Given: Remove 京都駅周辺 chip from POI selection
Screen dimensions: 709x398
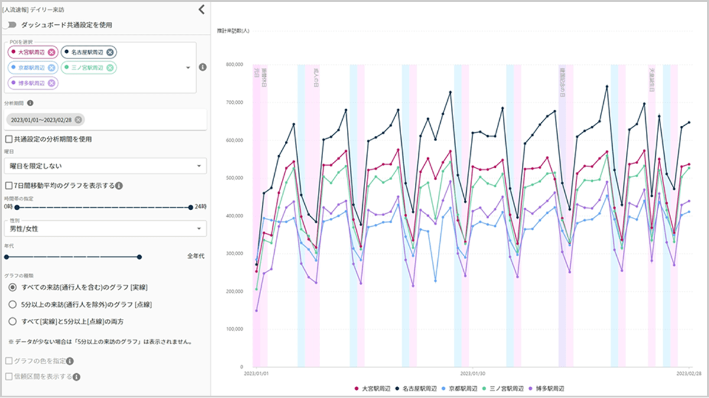Looking at the screenshot, I should pyautogui.click(x=51, y=67).
